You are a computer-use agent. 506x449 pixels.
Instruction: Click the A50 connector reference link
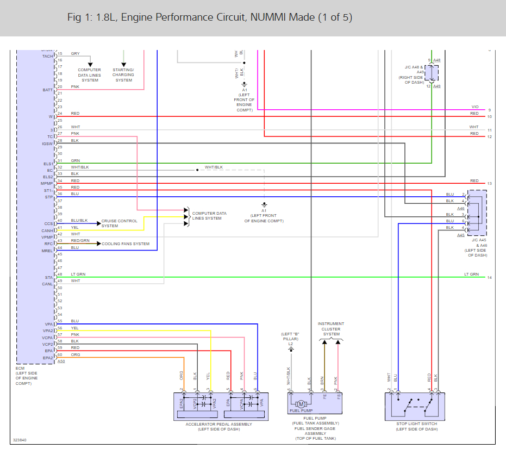click(61, 361)
